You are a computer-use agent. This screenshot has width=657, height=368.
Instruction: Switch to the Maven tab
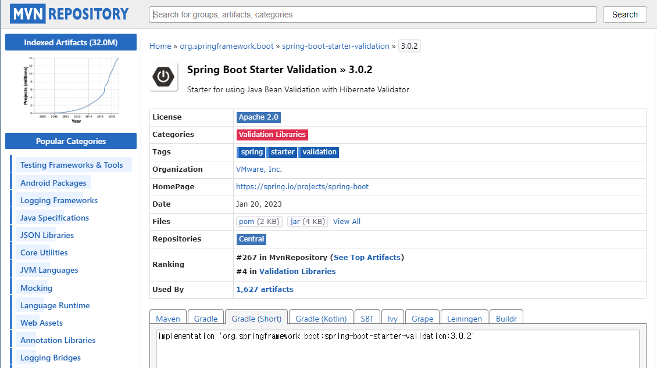[168, 318]
